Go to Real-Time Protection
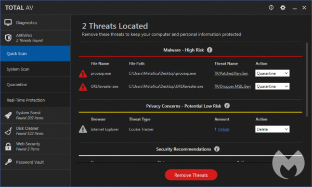Viewport: 312px width, 187px height. 35,100
